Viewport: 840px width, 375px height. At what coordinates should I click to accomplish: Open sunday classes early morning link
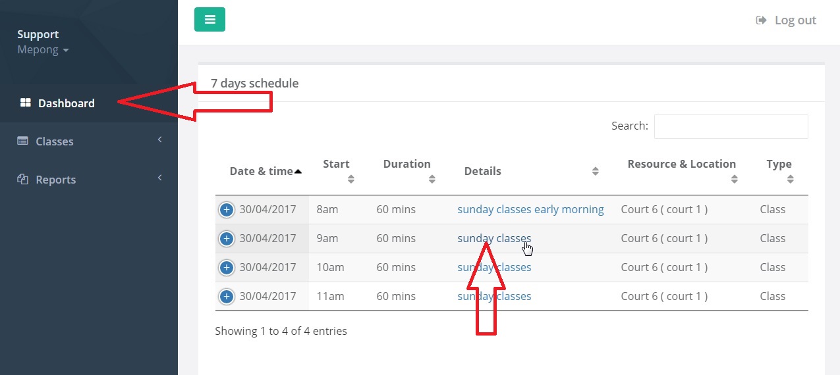click(530, 209)
